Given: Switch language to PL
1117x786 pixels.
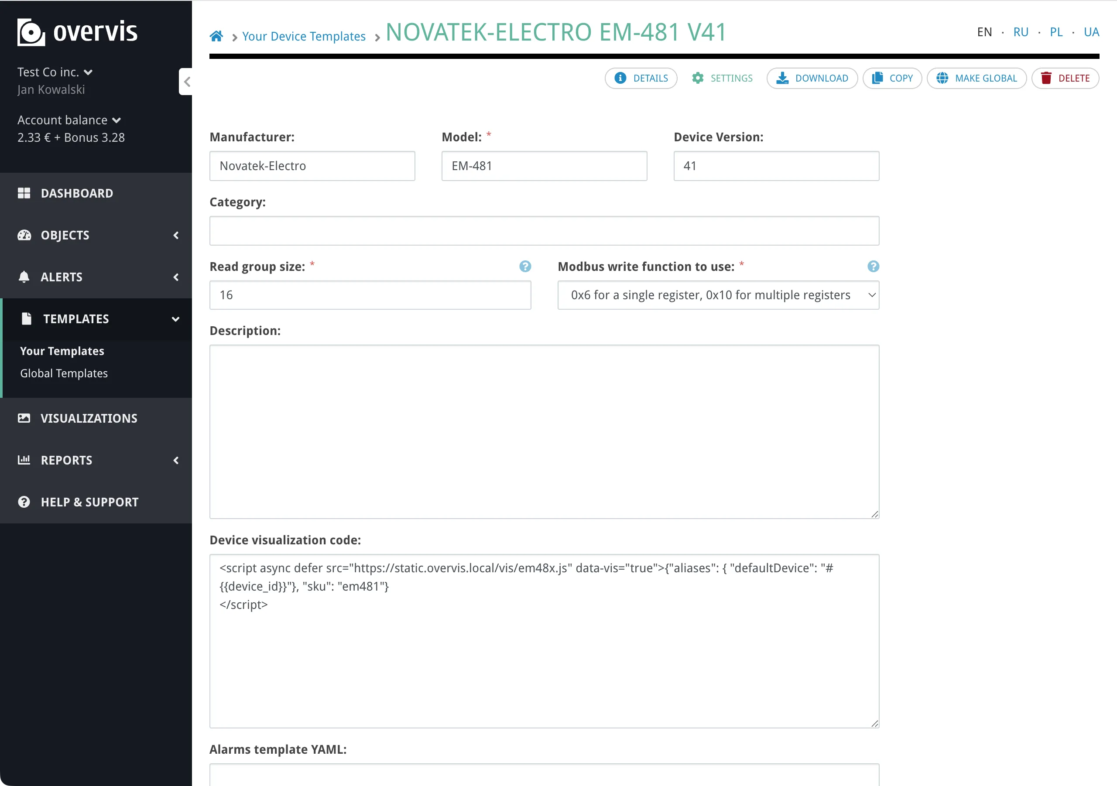Looking at the screenshot, I should [x=1056, y=32].
